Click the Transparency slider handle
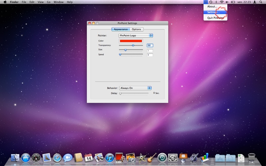The width and height of the screenshot is (266, 166). pos(133,45)
